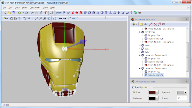Click the new document icon
The width and height of the screenshot is (192, 108).
(5, 13)
